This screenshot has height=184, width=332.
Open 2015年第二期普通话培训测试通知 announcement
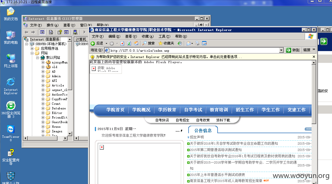coord(216,150)
